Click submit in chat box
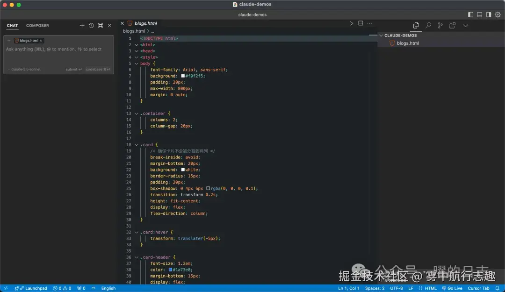 [74, 69]
